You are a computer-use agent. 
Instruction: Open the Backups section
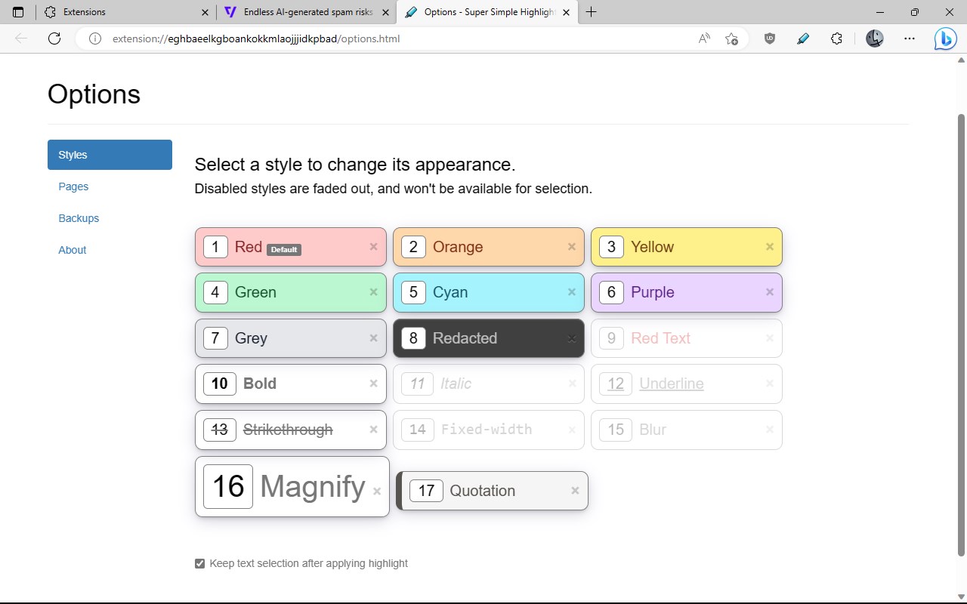point(79,218)
